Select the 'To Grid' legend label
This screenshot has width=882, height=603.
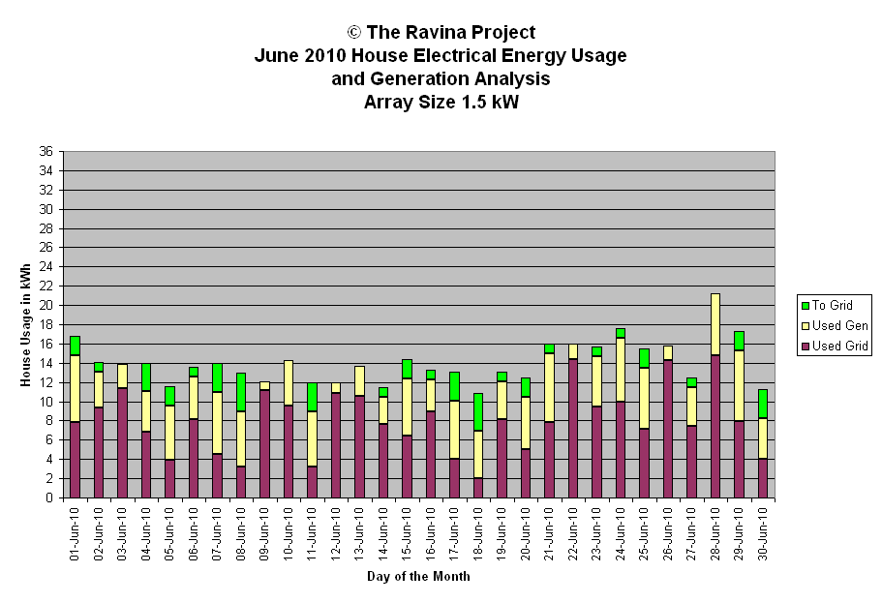click(x=833, y=306)
